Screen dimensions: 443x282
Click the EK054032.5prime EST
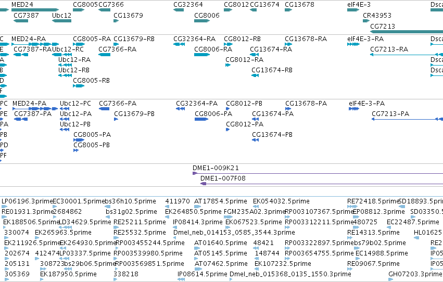[256, 207]
